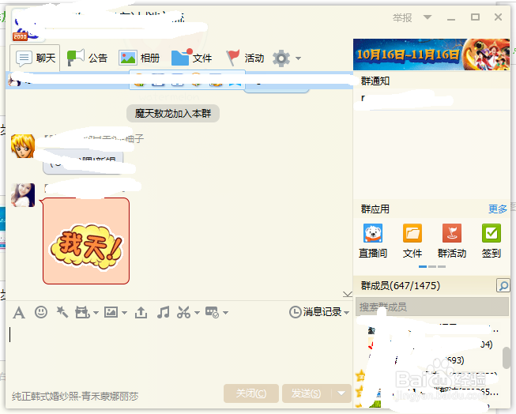
Task: Click the upload file arrow icon
Action: 141,312
